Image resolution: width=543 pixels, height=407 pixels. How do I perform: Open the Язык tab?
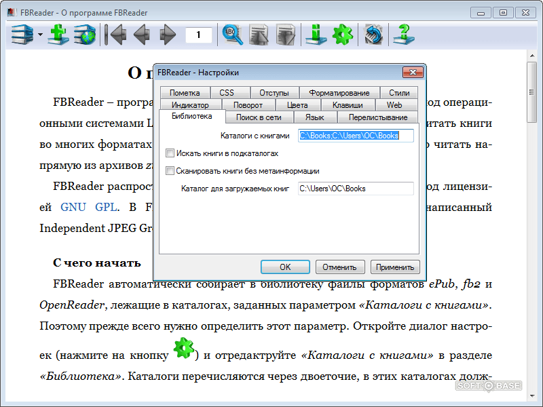point(314,117)
